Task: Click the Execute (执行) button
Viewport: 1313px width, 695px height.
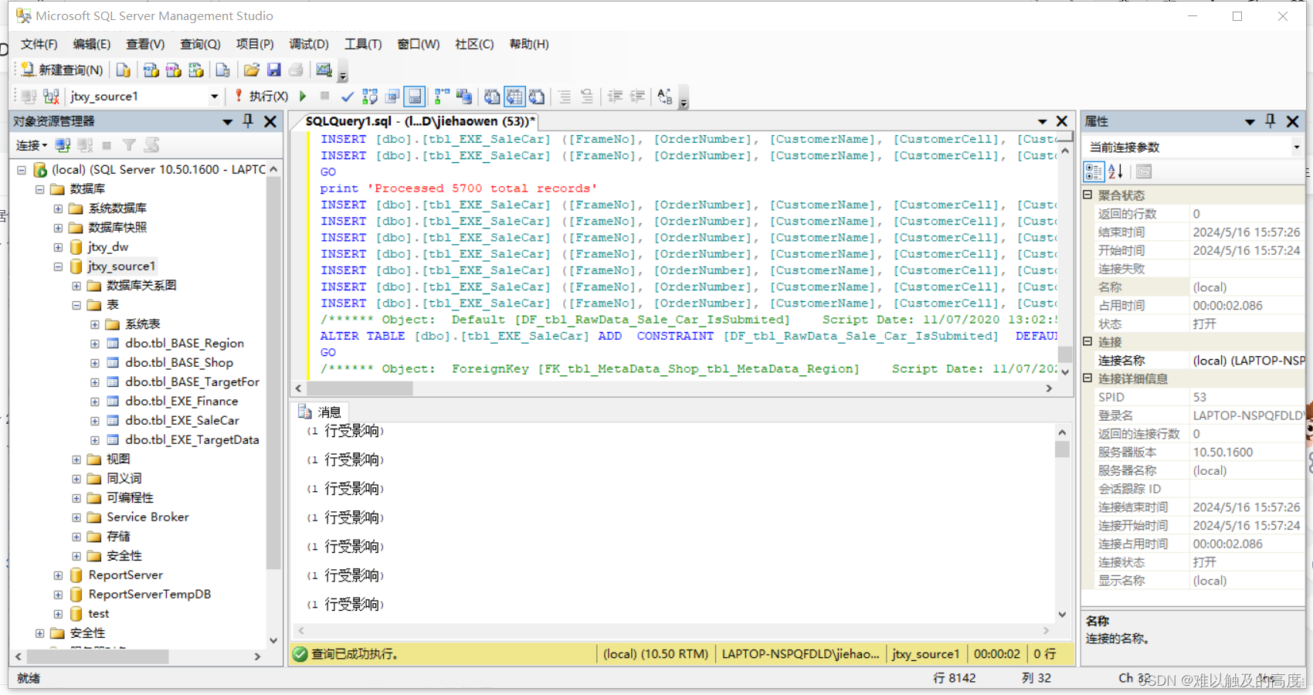Action: click(x=261, y=97)
